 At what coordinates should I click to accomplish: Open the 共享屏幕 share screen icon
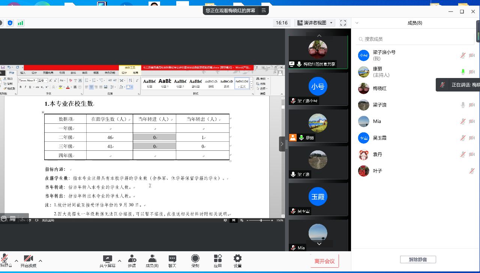pos(107,259)
